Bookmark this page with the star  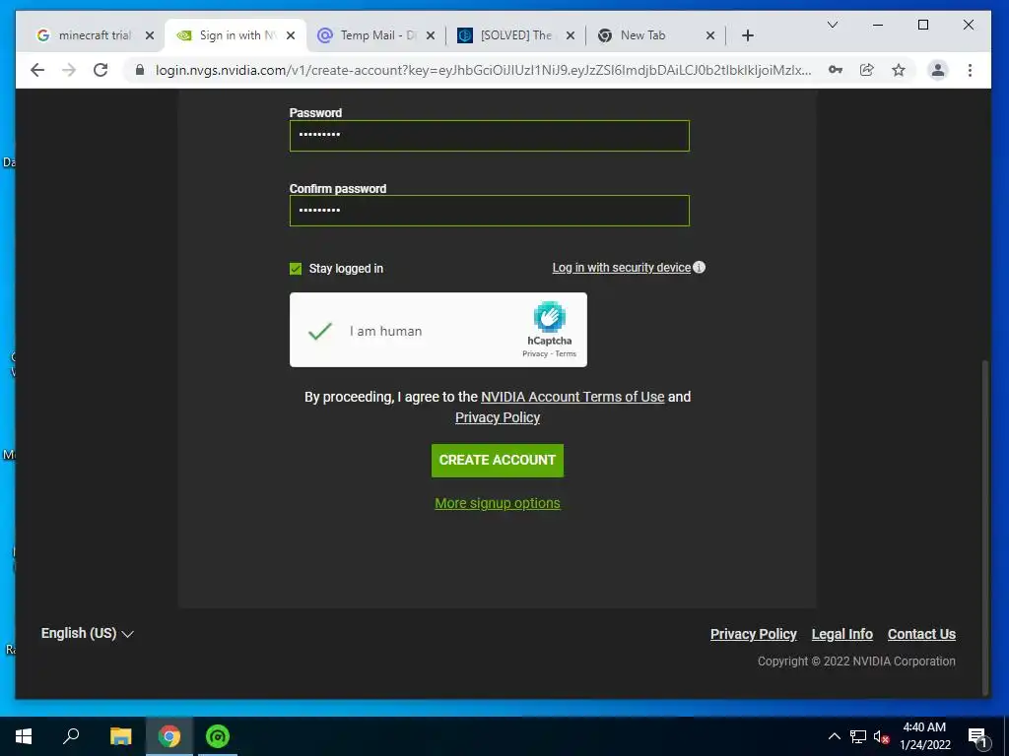(899, 70)
